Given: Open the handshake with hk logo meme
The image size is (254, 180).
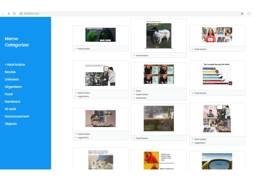Looking at the screenshot, I should pyautogui.click(x=101, y=75).
